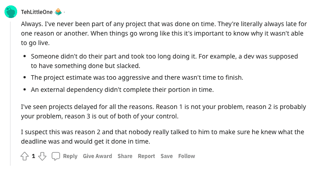Viewport: 324px width, 172px height.
Task: Click the flair badge beside the username
Action: coord(58,12)
